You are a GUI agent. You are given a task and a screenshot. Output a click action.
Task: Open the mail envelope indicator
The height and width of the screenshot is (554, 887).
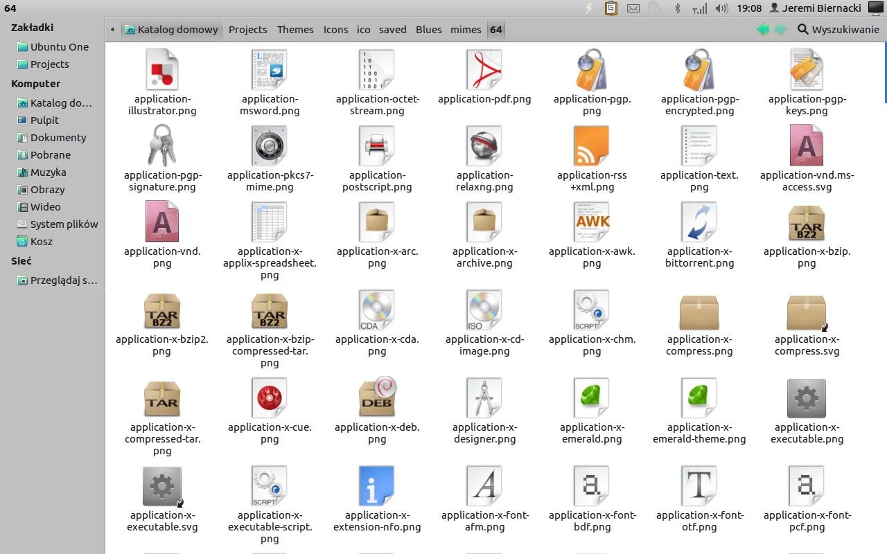click(x=633, y=8)
